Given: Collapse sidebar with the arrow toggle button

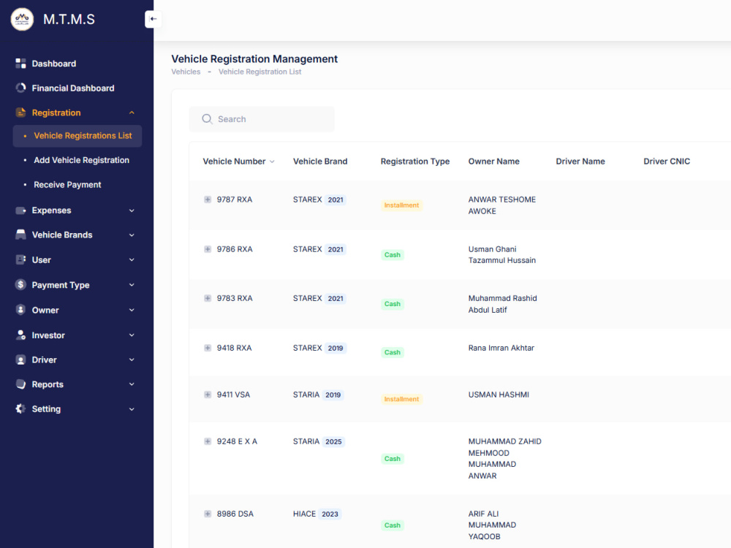Looking at the screenshot, I should click(x=153, y=19).
